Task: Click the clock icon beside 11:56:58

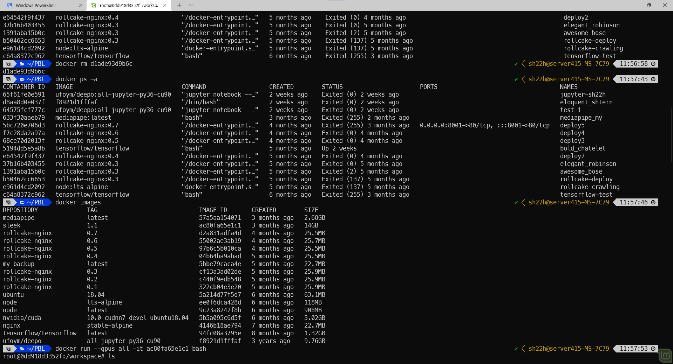Action: coord(653,64)
